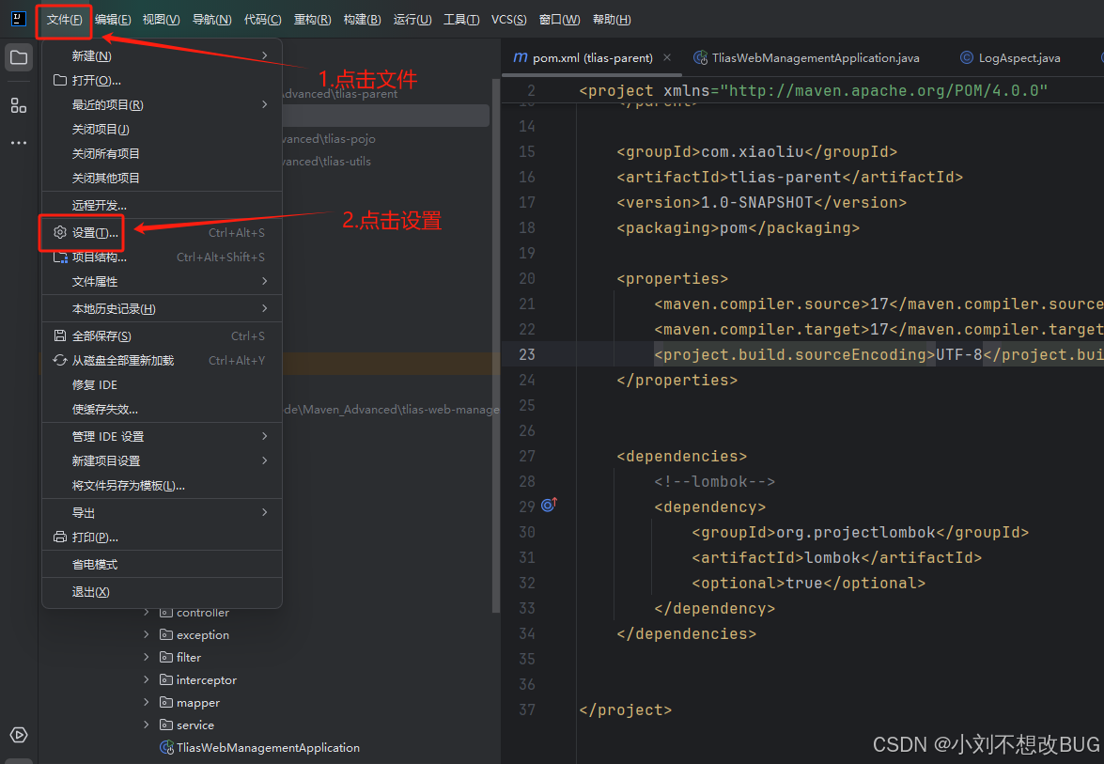Select Remote Development (远程开发) entry
Viewport: 1104px width, 764px height.
(162, 206)
